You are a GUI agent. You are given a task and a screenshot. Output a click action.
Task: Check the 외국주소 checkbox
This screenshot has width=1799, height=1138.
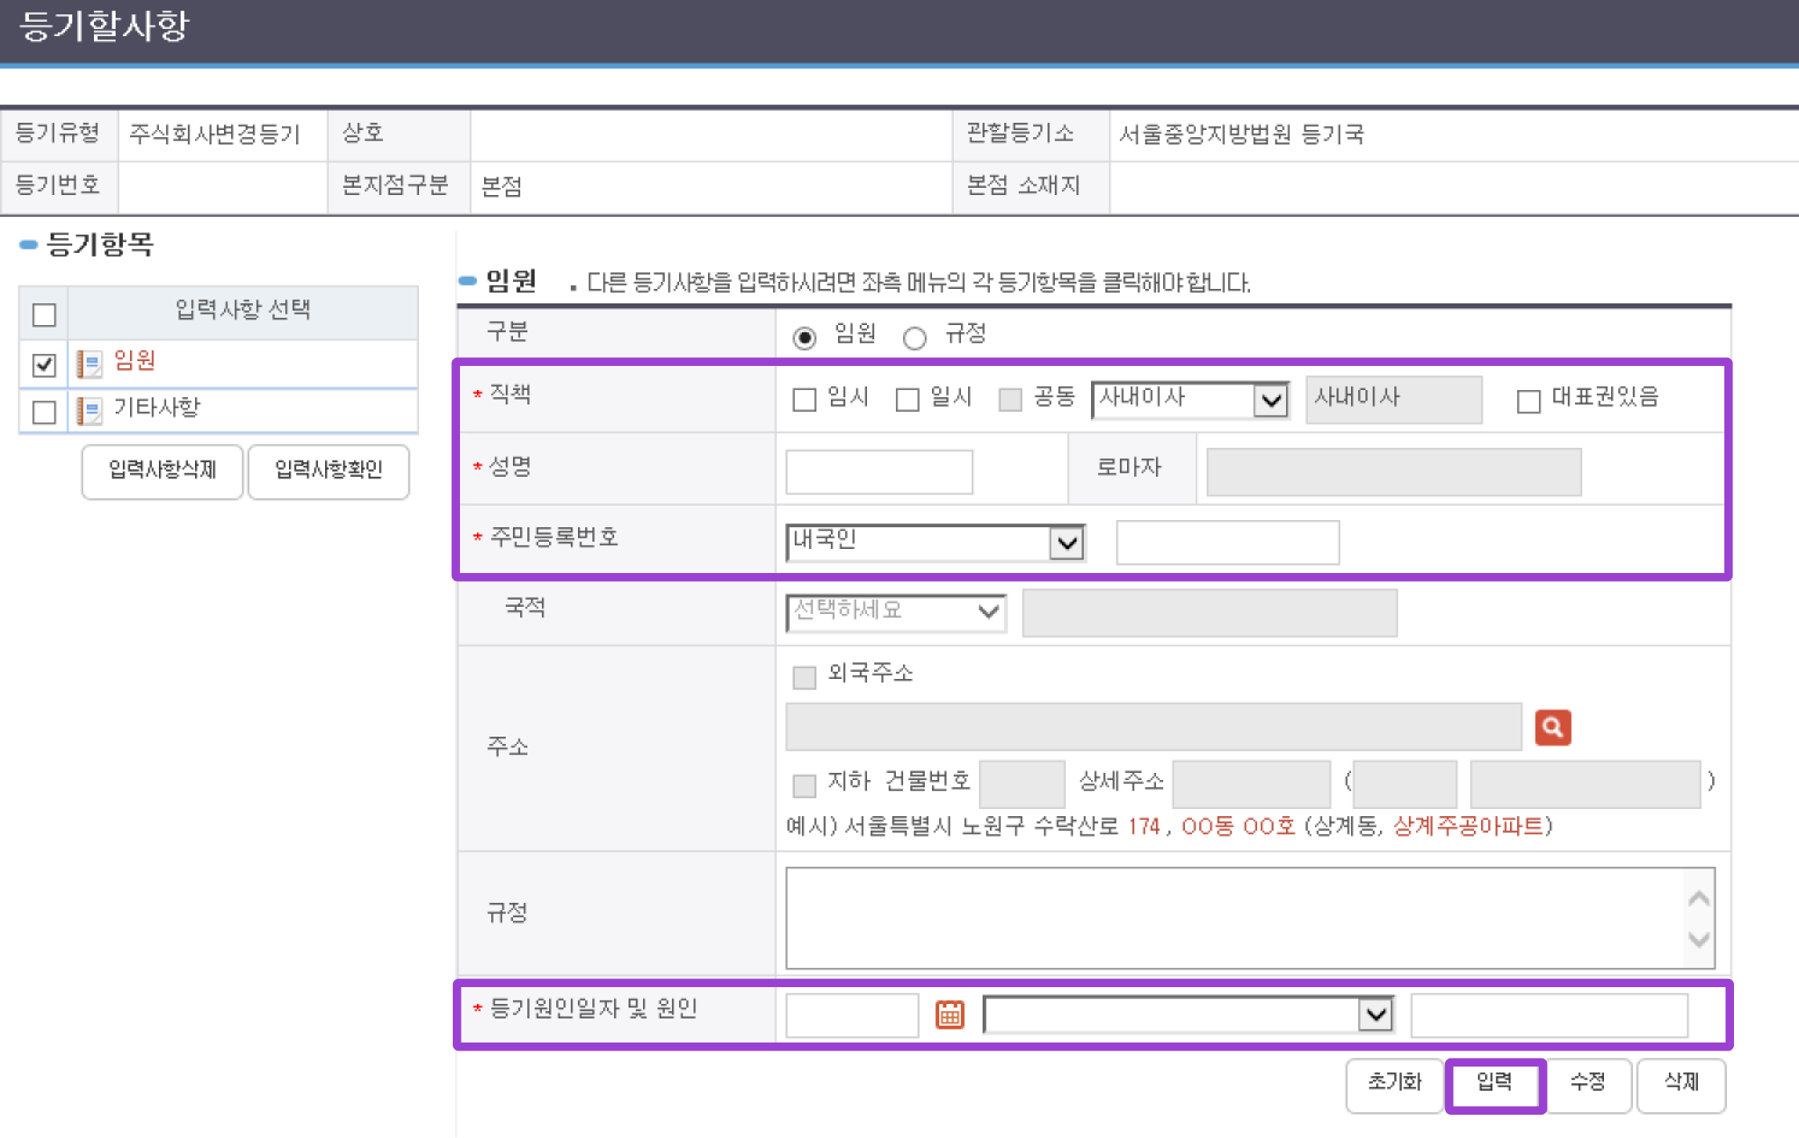804,677
